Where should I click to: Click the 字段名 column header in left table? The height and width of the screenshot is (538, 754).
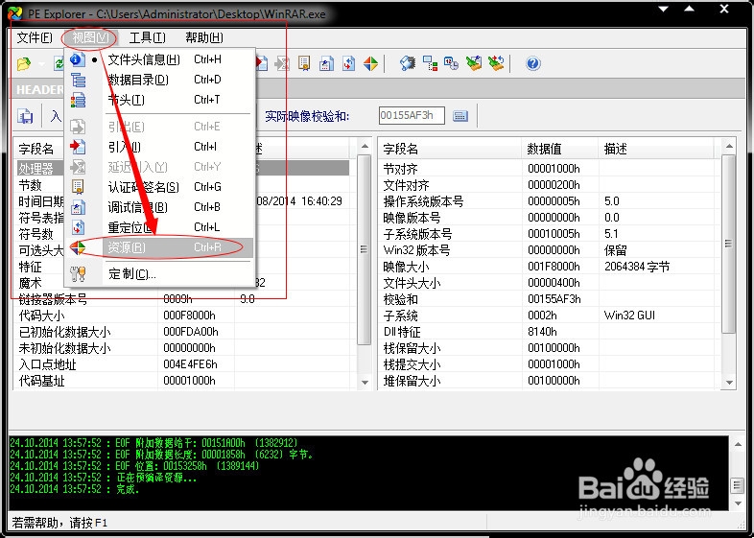point(38,149)
